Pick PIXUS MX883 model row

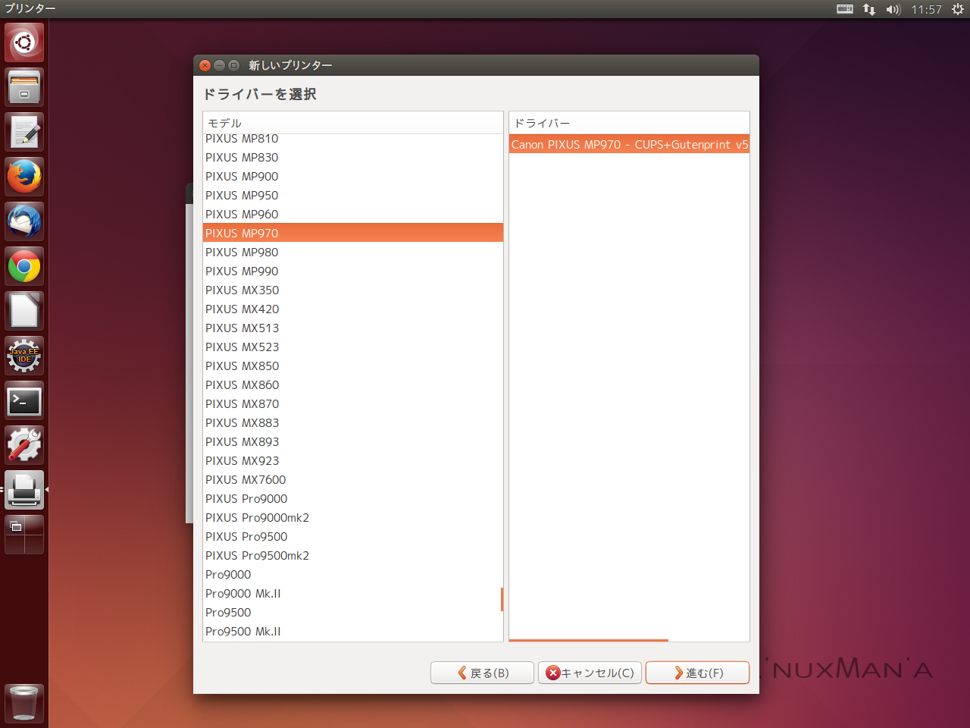353,422
